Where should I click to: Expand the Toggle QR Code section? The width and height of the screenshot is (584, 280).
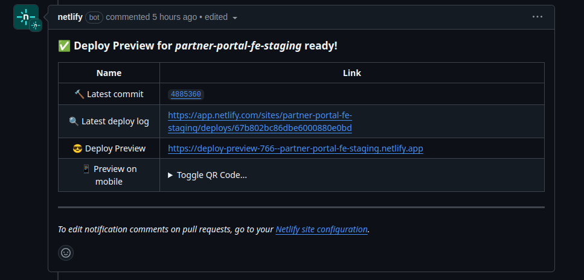(x=207, y=175)
